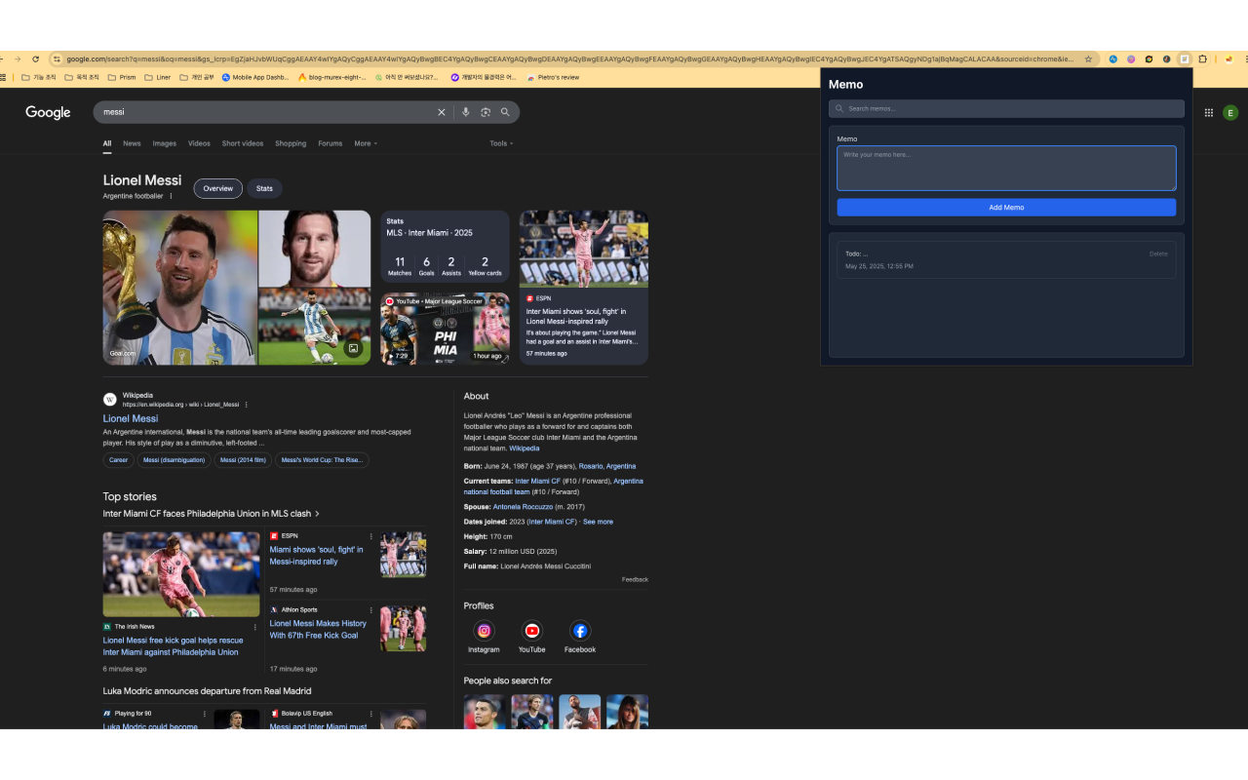This screenshot has width=1248, height=780.
Task: Click the Write your memo here textarea
Action: [1006, 168]
